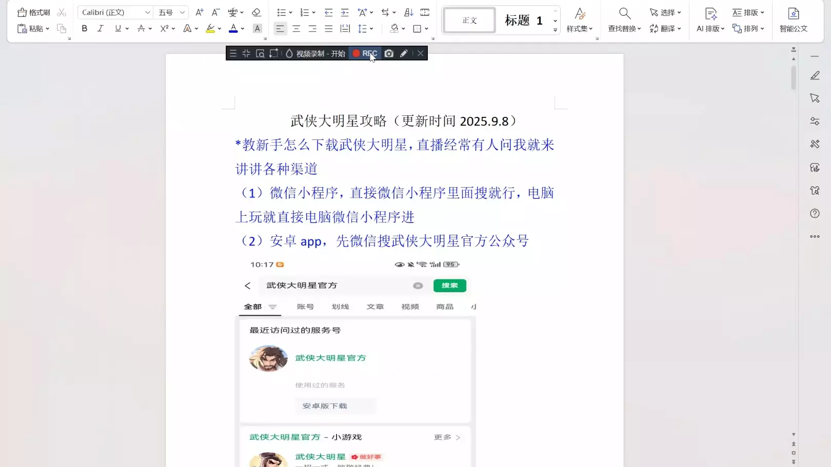This screenshot has height=467, width=831.
Task: Click the distributed alignment icon
Action: point(345,29)
